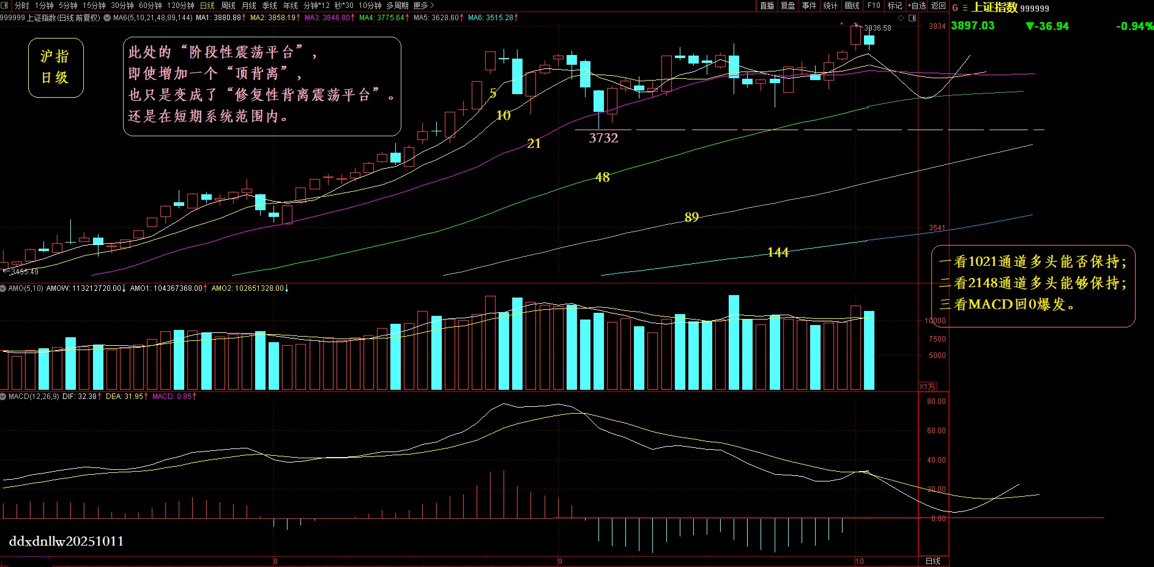The image size is (1154, 567).
Task: Expand the AMO indicator dropdown arrow
Action: [4, 288]
